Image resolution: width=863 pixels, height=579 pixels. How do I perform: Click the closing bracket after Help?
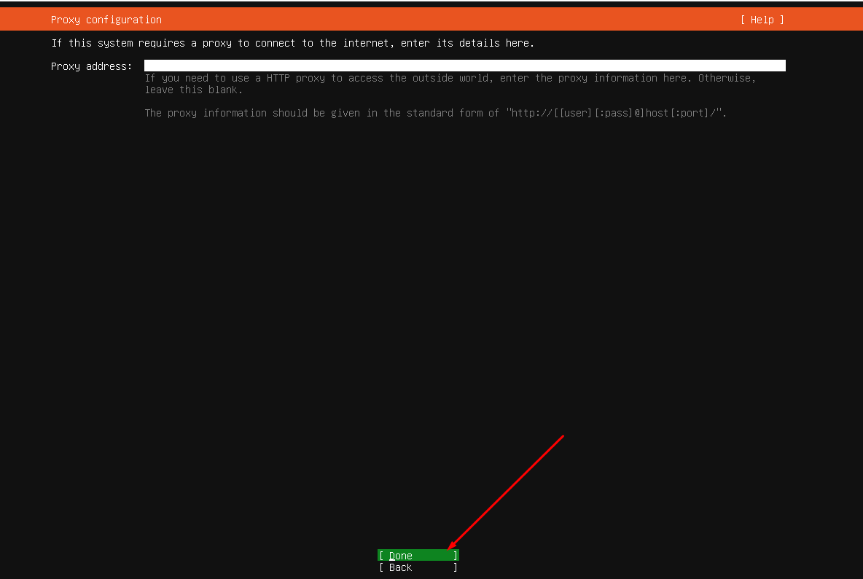point(781,20)
